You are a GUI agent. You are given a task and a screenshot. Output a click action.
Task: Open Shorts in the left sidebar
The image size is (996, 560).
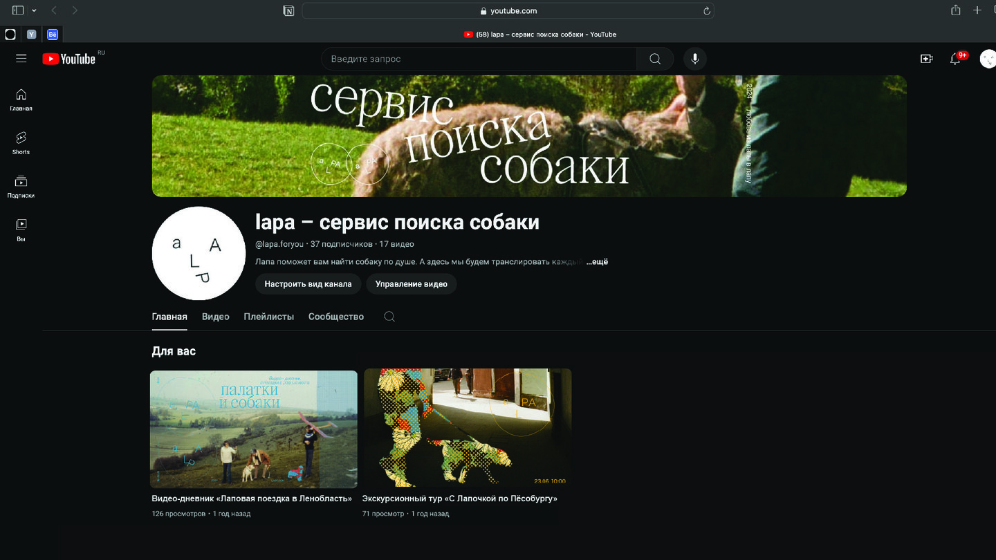21,143
